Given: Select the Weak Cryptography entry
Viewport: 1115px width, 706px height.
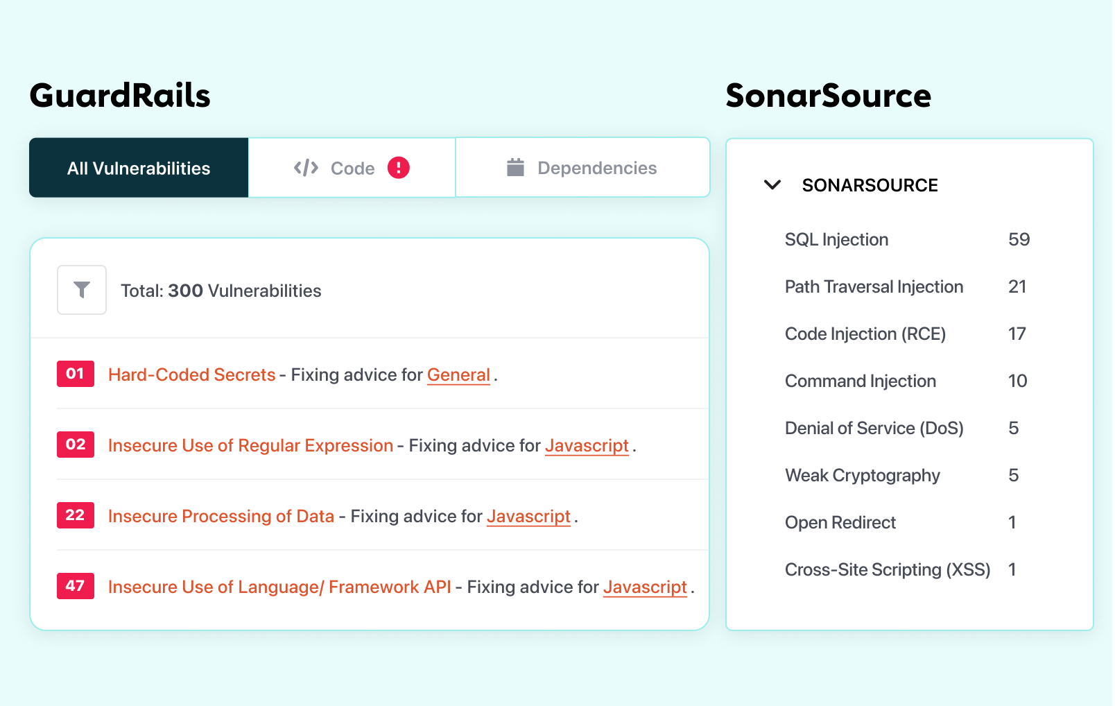Looking at the screenshot, I should click(862, 475).
